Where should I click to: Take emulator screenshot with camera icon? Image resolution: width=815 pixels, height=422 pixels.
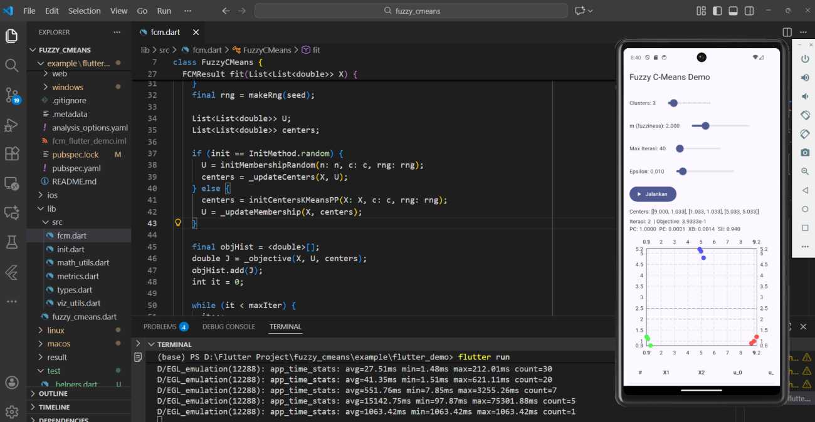805,153
